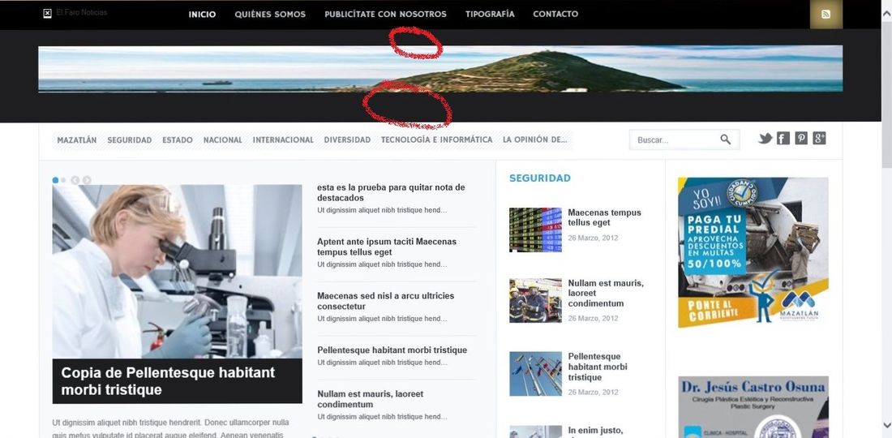The height and width of the screenshot is (438, 892).
Task: Click the Mazatlán landscape header banner
Action: tap(440, 69)
